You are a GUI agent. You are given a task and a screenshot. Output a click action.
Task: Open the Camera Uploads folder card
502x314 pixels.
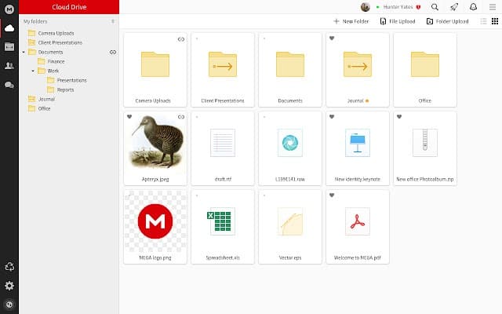pyautogui.click(x=155, y=70)
